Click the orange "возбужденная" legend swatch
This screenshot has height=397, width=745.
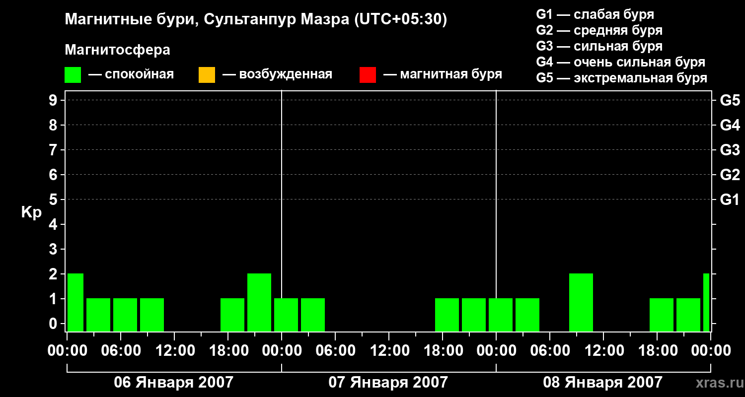click(x=207, y=75)
